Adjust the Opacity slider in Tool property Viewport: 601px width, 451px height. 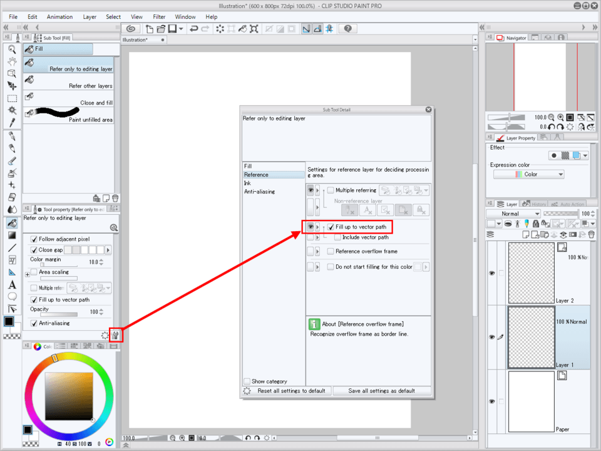click(59, 314)
